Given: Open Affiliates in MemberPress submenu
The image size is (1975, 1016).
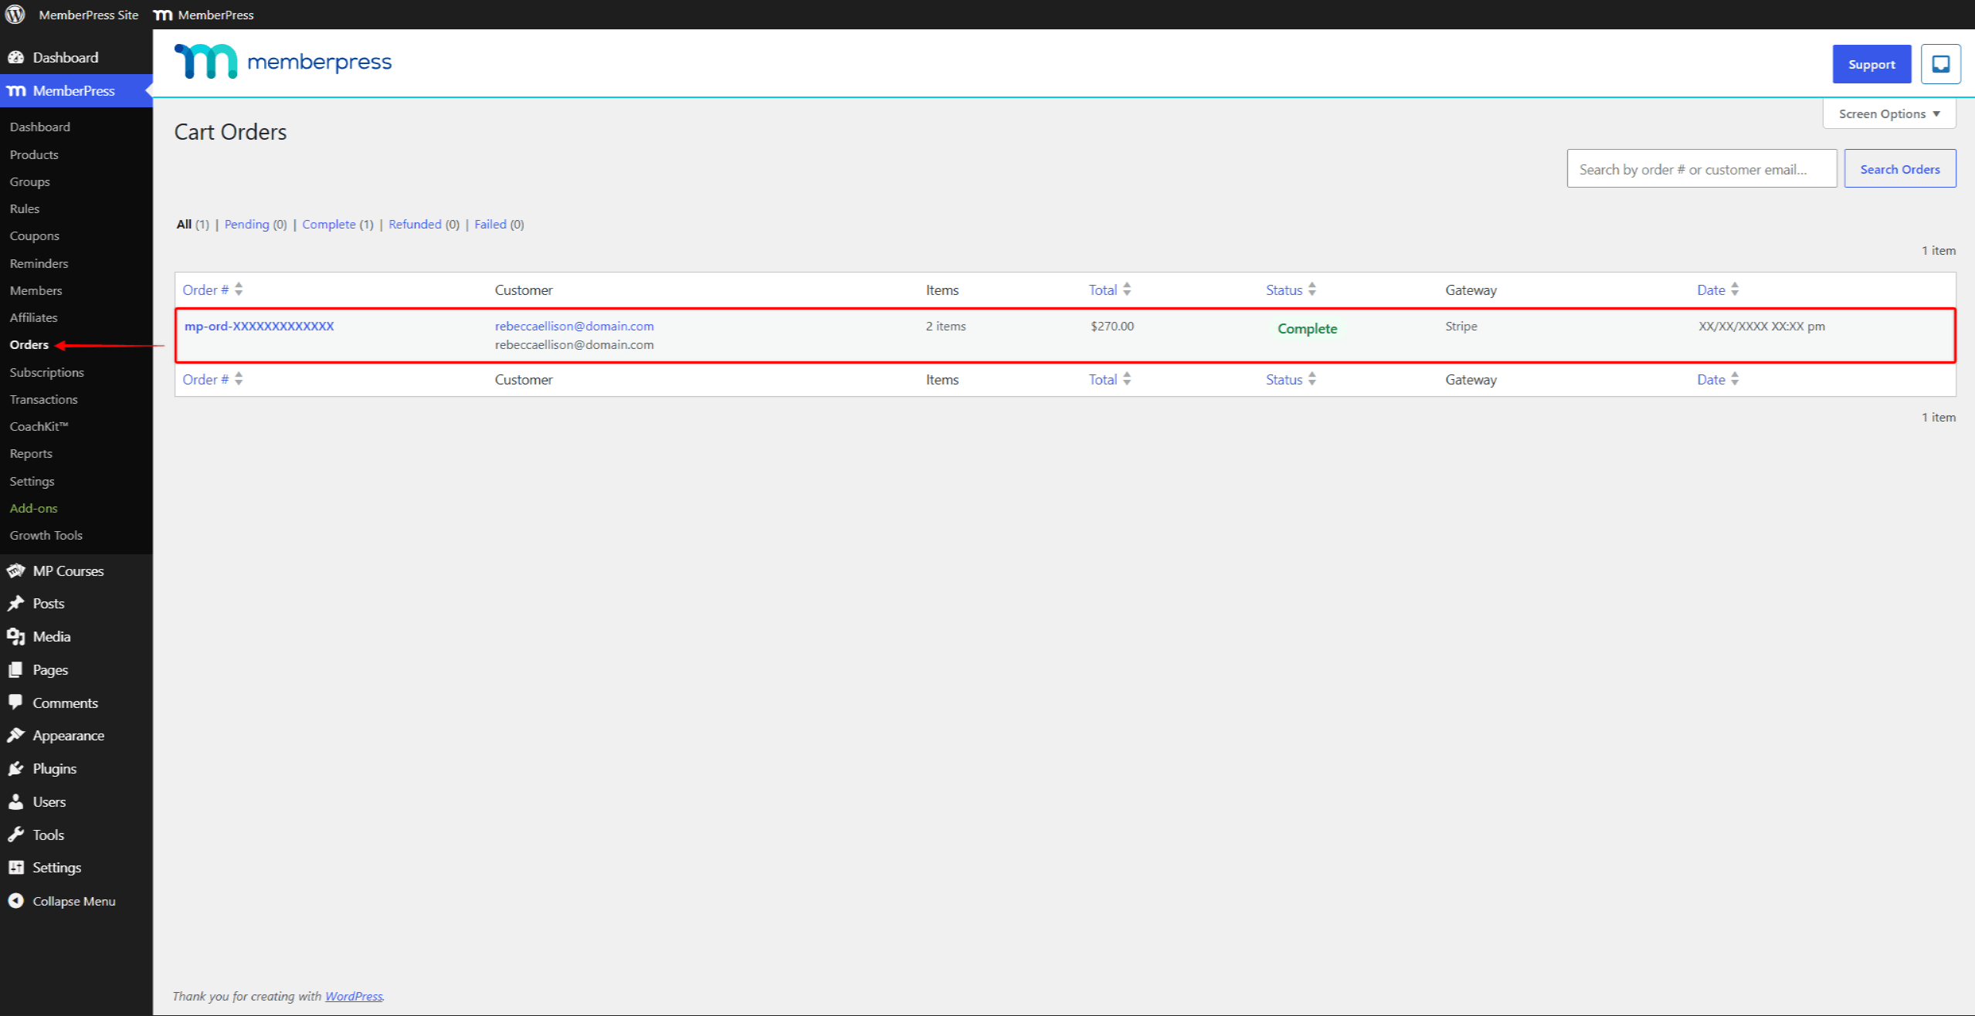Looking at the screenshot, I should [33, 317].
